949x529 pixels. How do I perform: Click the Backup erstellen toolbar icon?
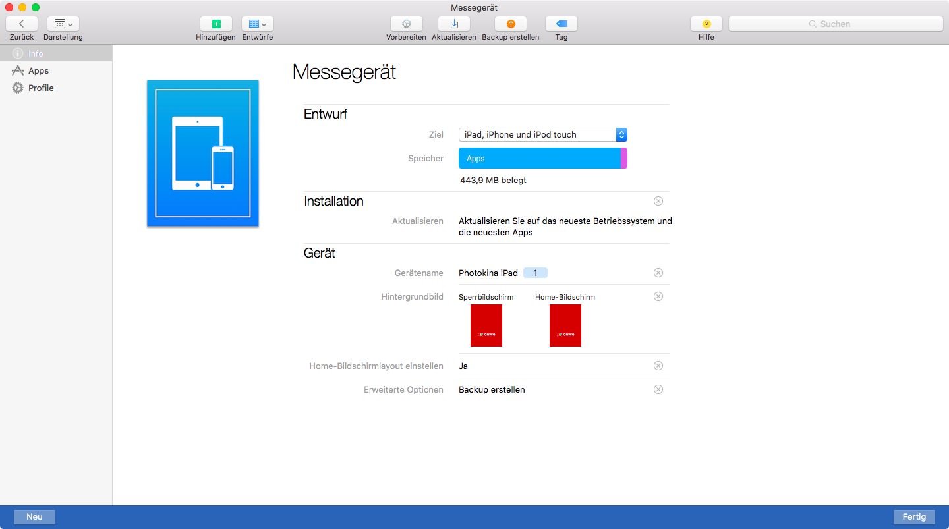[x=509, y=24]
